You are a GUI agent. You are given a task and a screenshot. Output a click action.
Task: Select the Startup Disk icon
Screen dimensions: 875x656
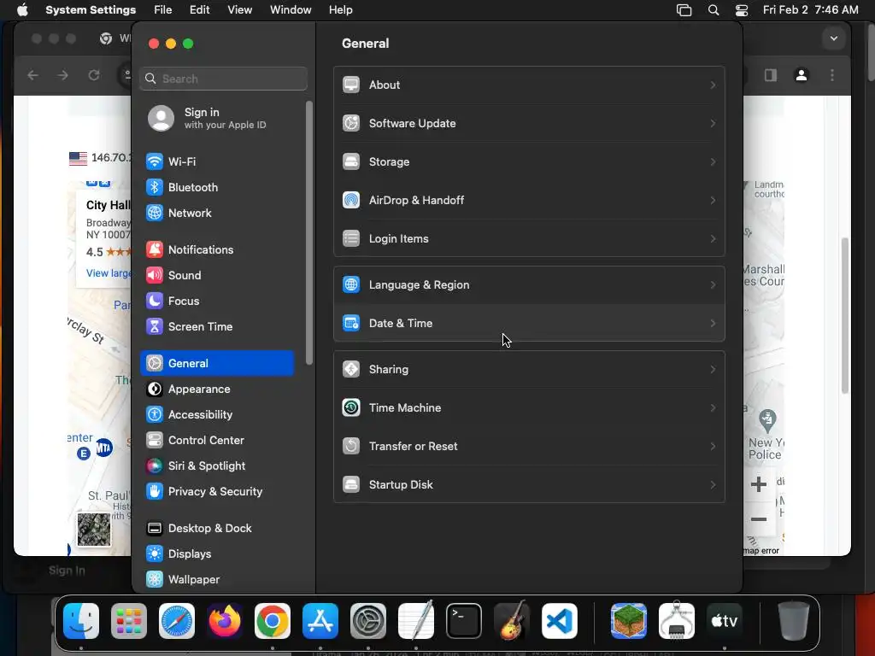[x=351, y=485]
